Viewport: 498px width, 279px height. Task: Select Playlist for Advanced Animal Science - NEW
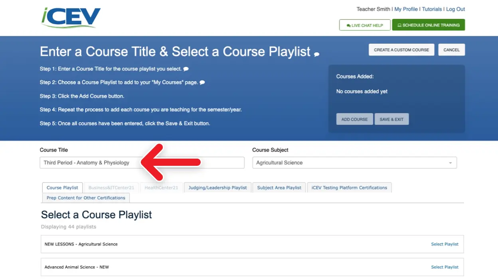click(x=445, y=267)
